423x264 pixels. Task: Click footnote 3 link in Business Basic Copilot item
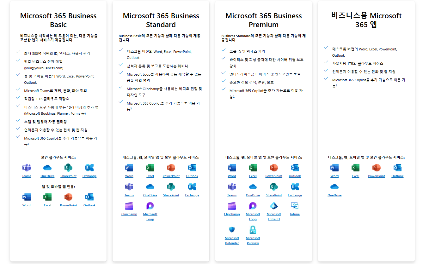[x=28, y=144]
